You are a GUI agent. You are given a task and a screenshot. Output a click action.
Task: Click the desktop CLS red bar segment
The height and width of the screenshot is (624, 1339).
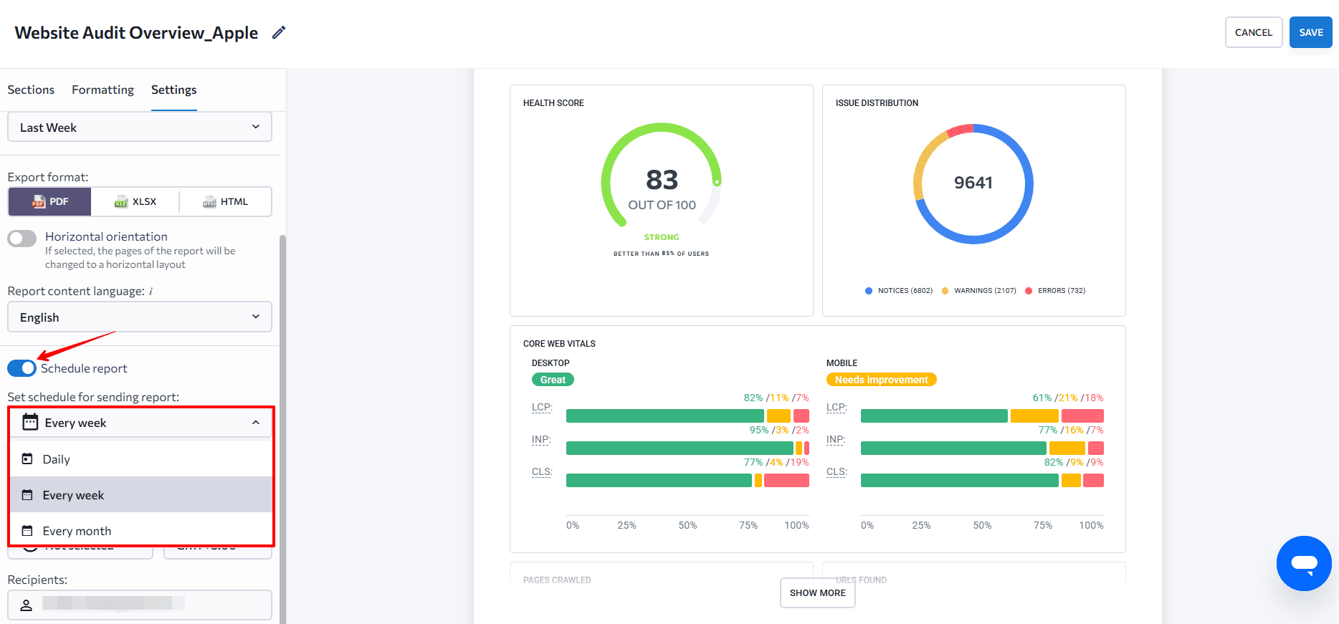pos(787,480)
